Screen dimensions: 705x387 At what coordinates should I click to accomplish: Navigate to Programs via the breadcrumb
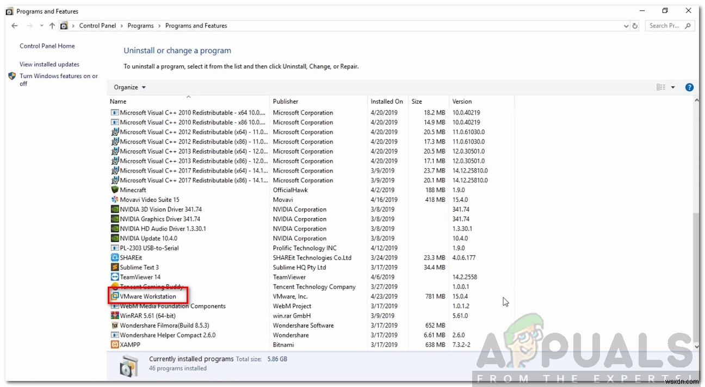[140, 25]
